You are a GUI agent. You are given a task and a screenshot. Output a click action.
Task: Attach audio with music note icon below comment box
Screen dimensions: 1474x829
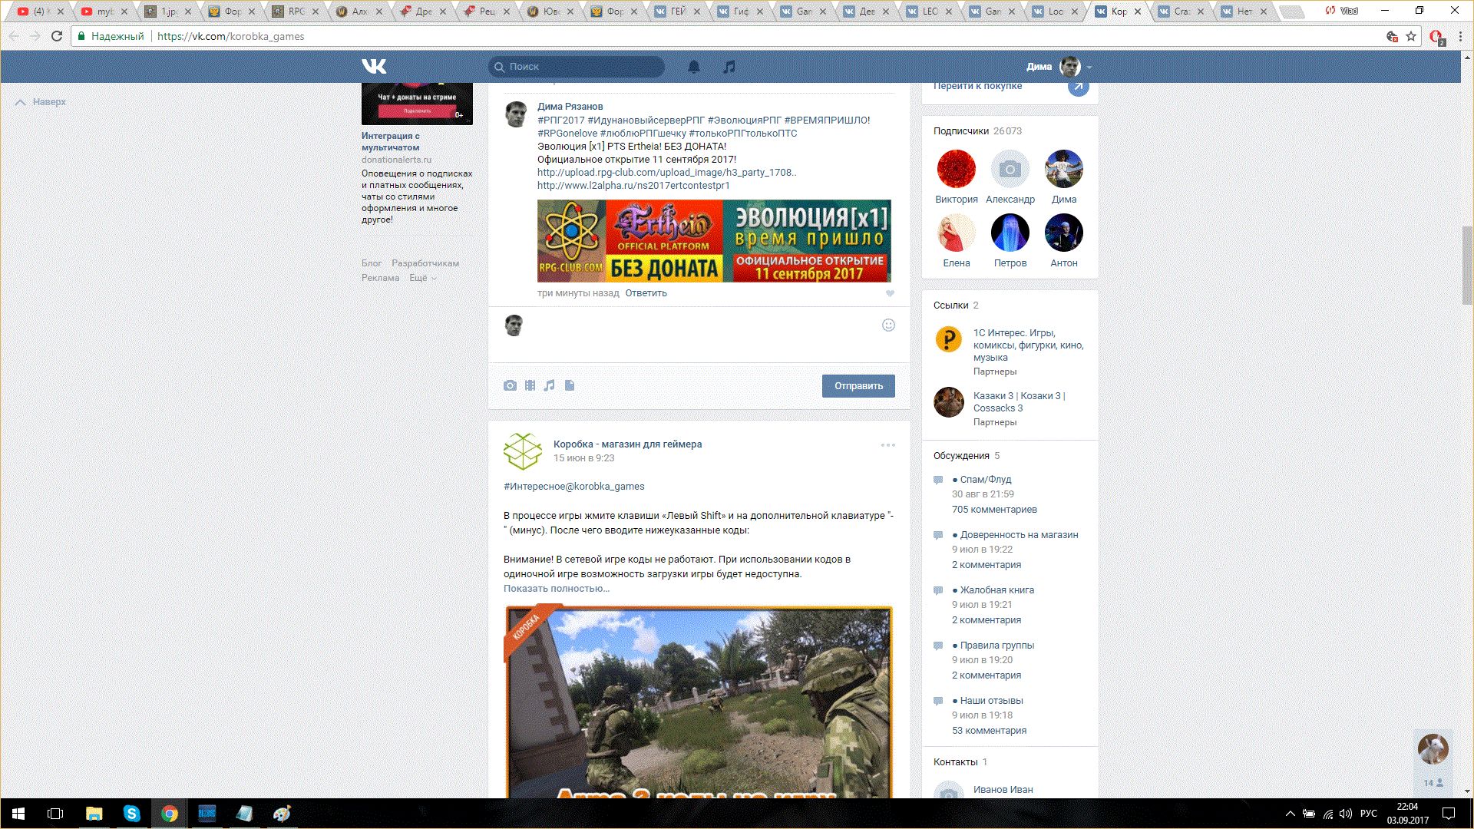[549, 385]
